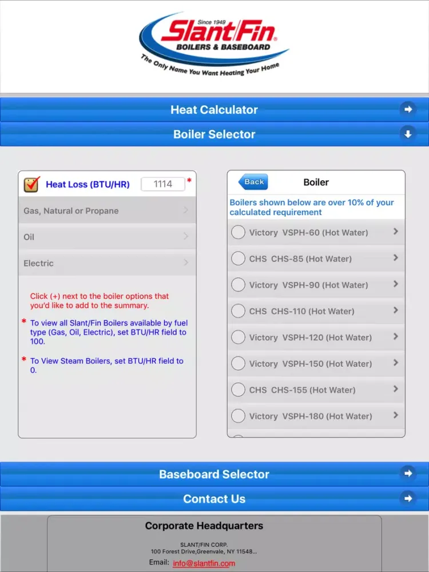The width and height of the screenshot is (429, 572).
Task: Click the 'Boilers shown below are over 10%' note
Action: [x=312, y=207]
